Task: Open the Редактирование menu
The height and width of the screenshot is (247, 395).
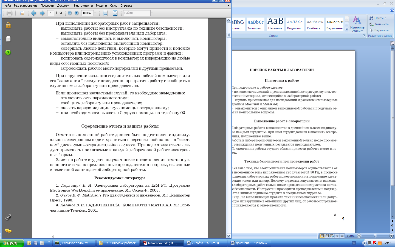Action: click(x=26, y=5)
